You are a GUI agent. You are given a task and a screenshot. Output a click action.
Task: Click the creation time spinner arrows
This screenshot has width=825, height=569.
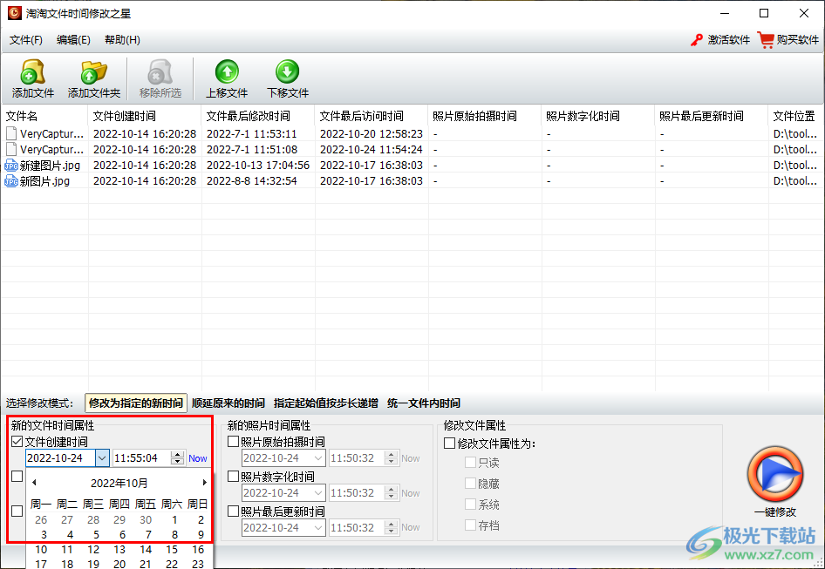pyautogui.click(x=178, y=458)
